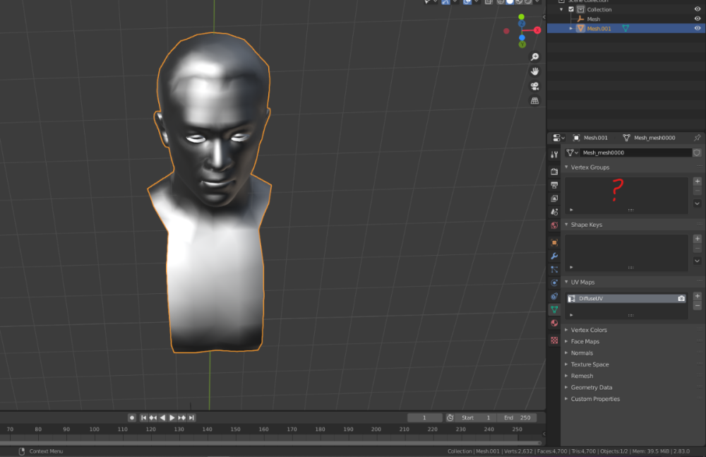Viewport: 706px width, 457px height.
Task: Add a new shape key with the plus button
Action: pyautogui.click(x=697, y=238)
